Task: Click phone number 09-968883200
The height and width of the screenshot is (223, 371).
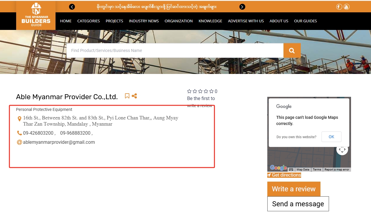Action: [75, 133]
